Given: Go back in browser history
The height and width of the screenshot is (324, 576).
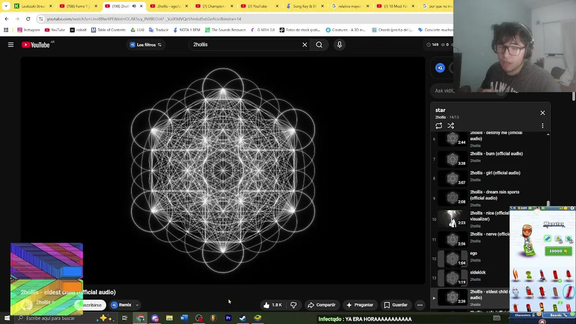Looking at the screenshot, I should click(6, 19).
